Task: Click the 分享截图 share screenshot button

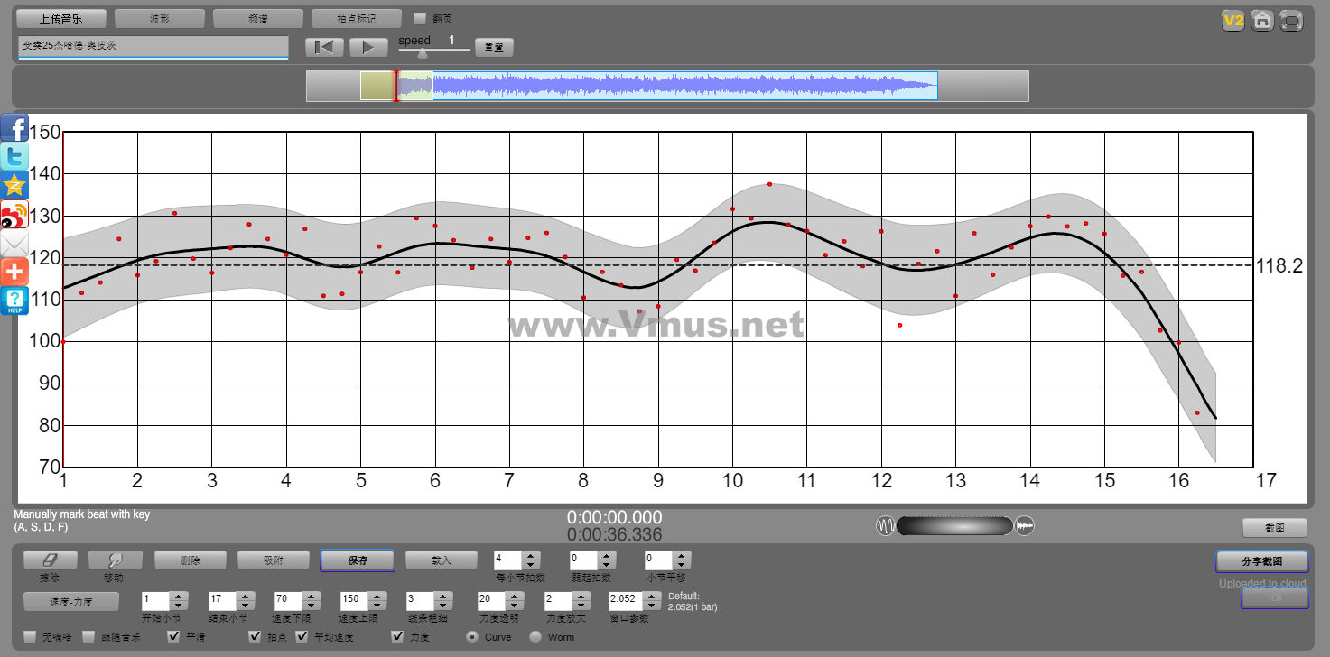Action: coord(1261,561)
